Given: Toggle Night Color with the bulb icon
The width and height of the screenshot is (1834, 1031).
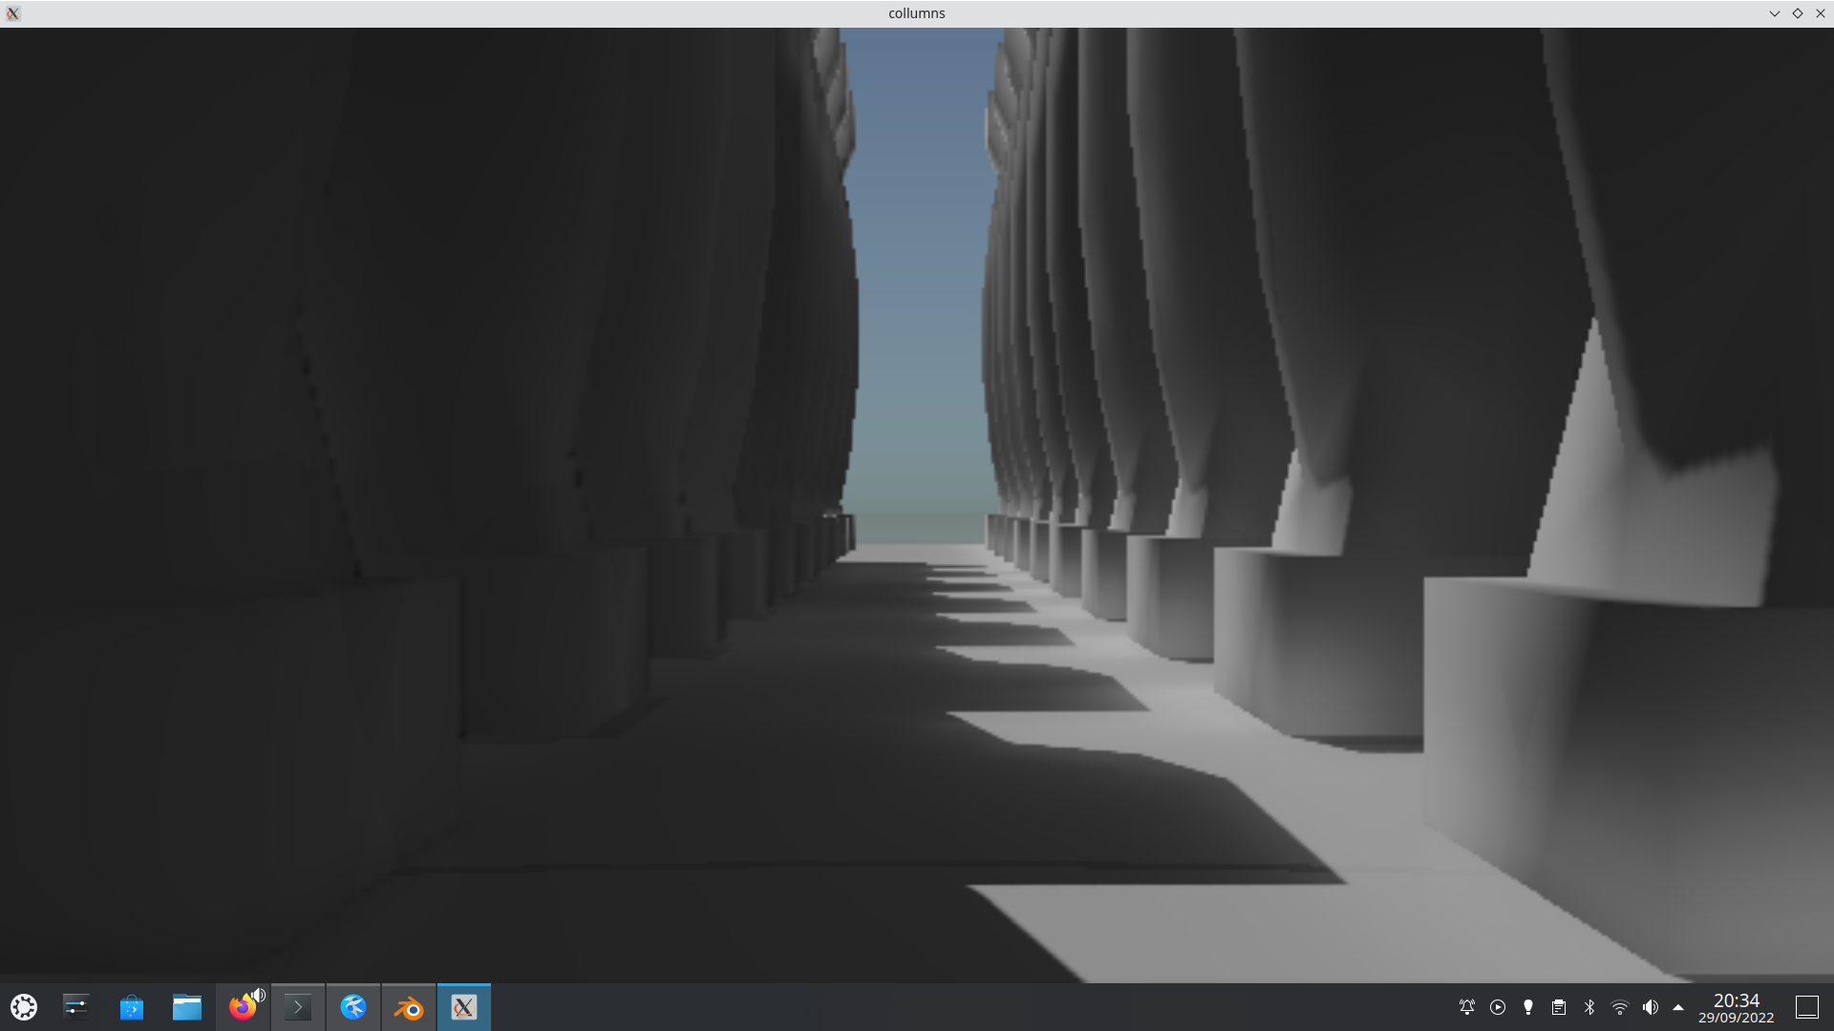Looking at the screenshot, I should tap(1527, 1007).
